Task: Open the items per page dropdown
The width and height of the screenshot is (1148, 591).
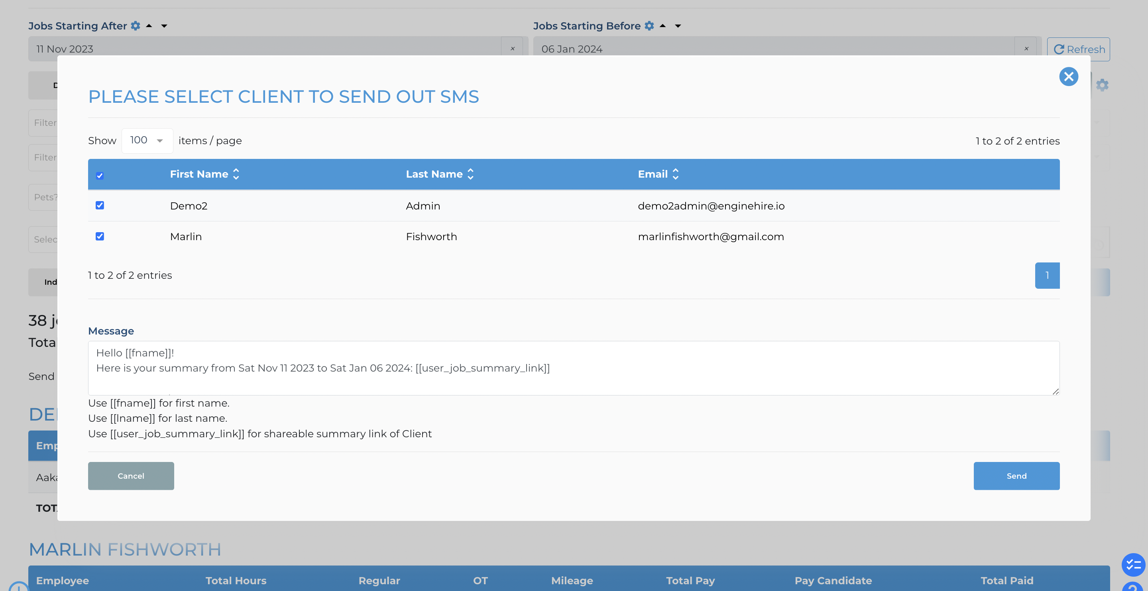Action: pyautogui.click(x=147, y=141)
